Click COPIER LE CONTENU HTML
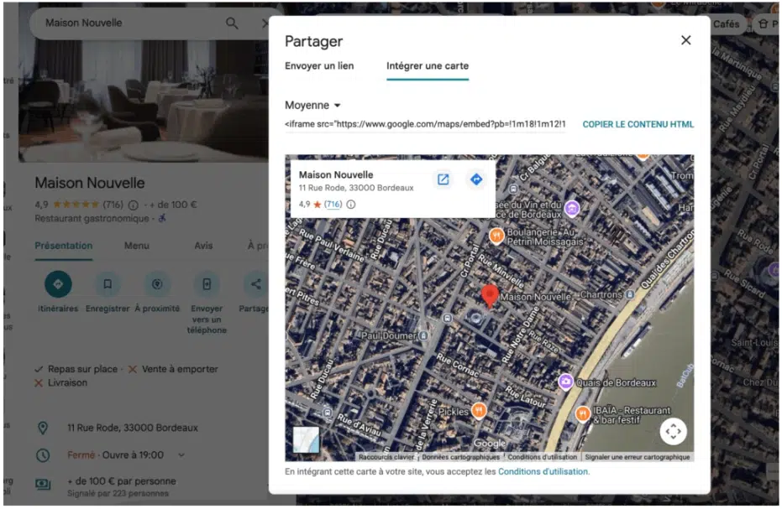 [x=638, y=124]
